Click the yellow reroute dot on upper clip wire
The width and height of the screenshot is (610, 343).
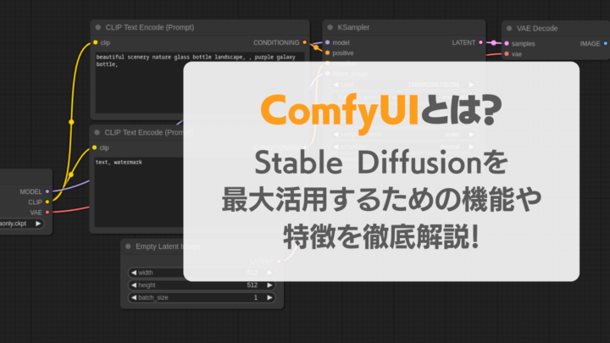click(71, 122)
